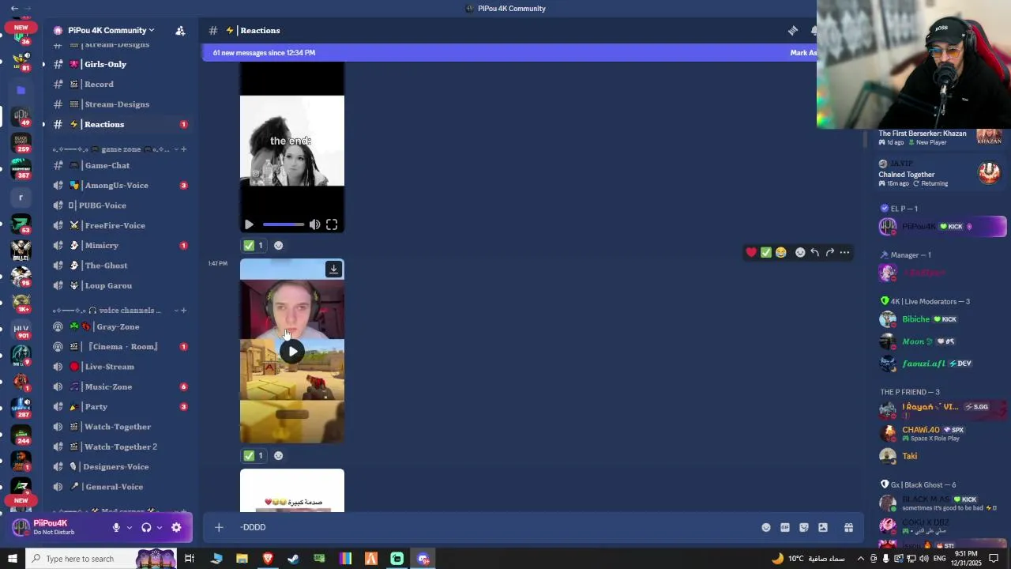The width and height of the screenshot is (1011, 569).
Task: Toggle microphone mute in user panel
Action: 116,528
